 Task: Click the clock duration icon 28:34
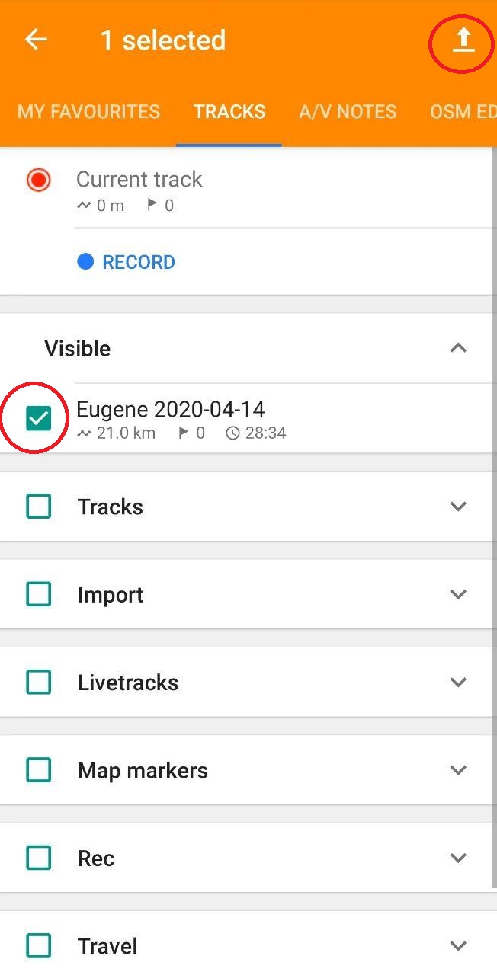[232, 433]
